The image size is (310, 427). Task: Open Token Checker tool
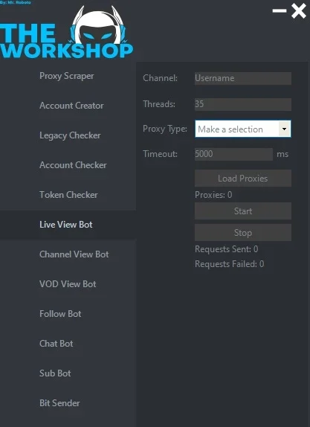68,195
